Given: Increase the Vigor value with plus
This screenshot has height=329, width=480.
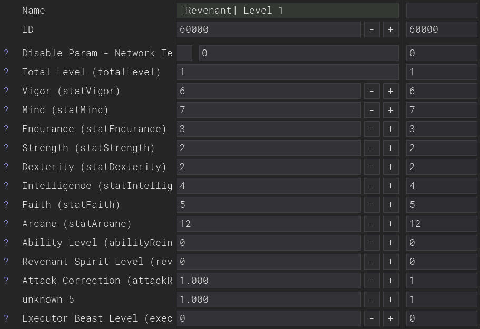Looking at the screenshot, I should [390, 91].
